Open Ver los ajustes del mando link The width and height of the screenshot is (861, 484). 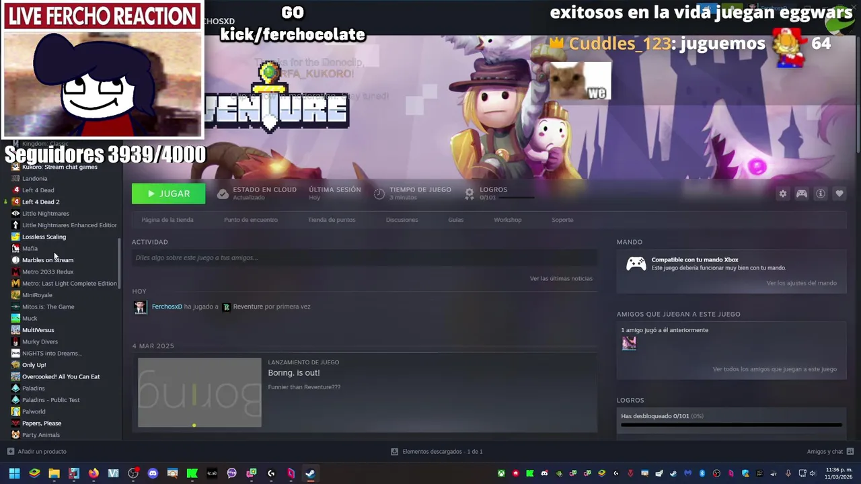[802, 283]
